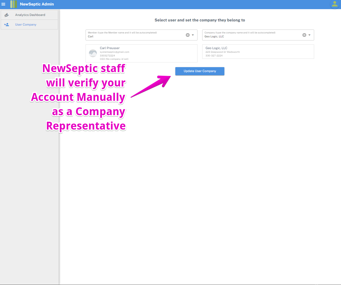The height and width of the screenshot is (285, 341).
Task: Click the phone number 3303272224
Action: 107,56
